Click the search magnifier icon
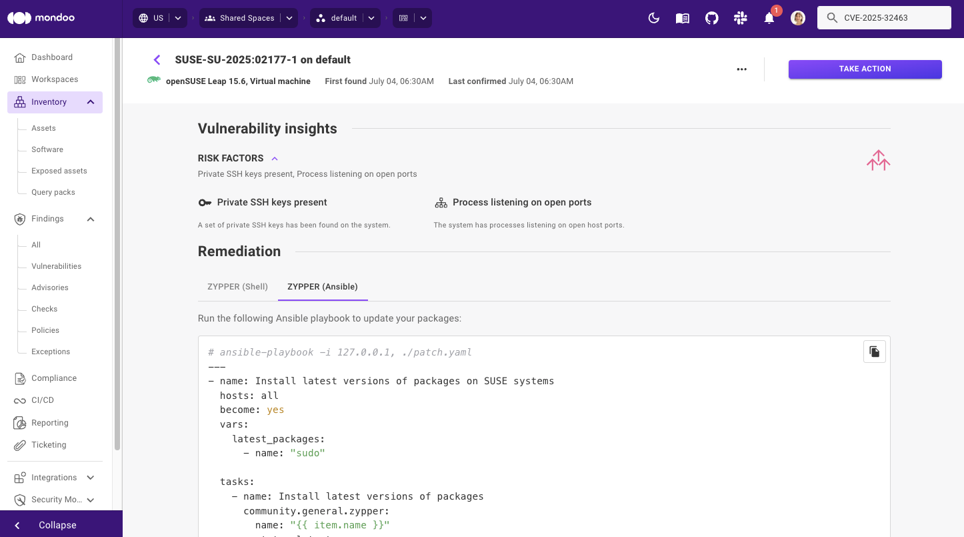The height and width of the screenshot is (537, 964). [x=832, y=18]
